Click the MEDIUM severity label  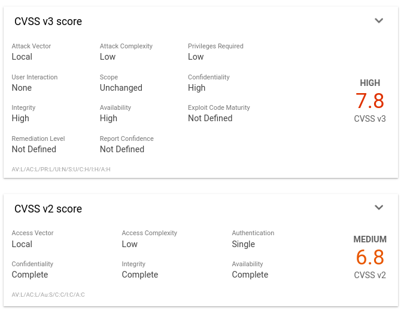tap(370, 239)
